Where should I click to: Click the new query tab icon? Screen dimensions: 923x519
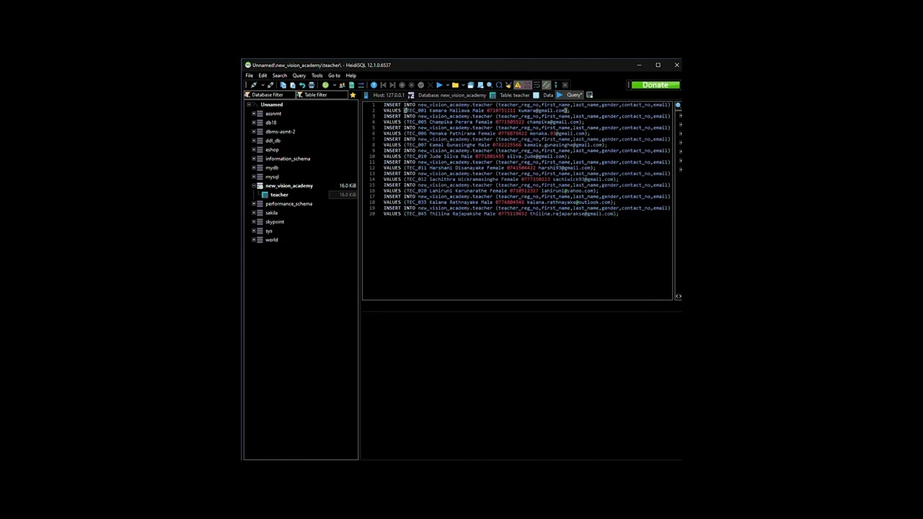[x=589, y=95]
